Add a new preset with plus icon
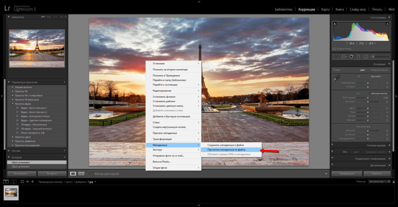 click(x=64, y=82)
